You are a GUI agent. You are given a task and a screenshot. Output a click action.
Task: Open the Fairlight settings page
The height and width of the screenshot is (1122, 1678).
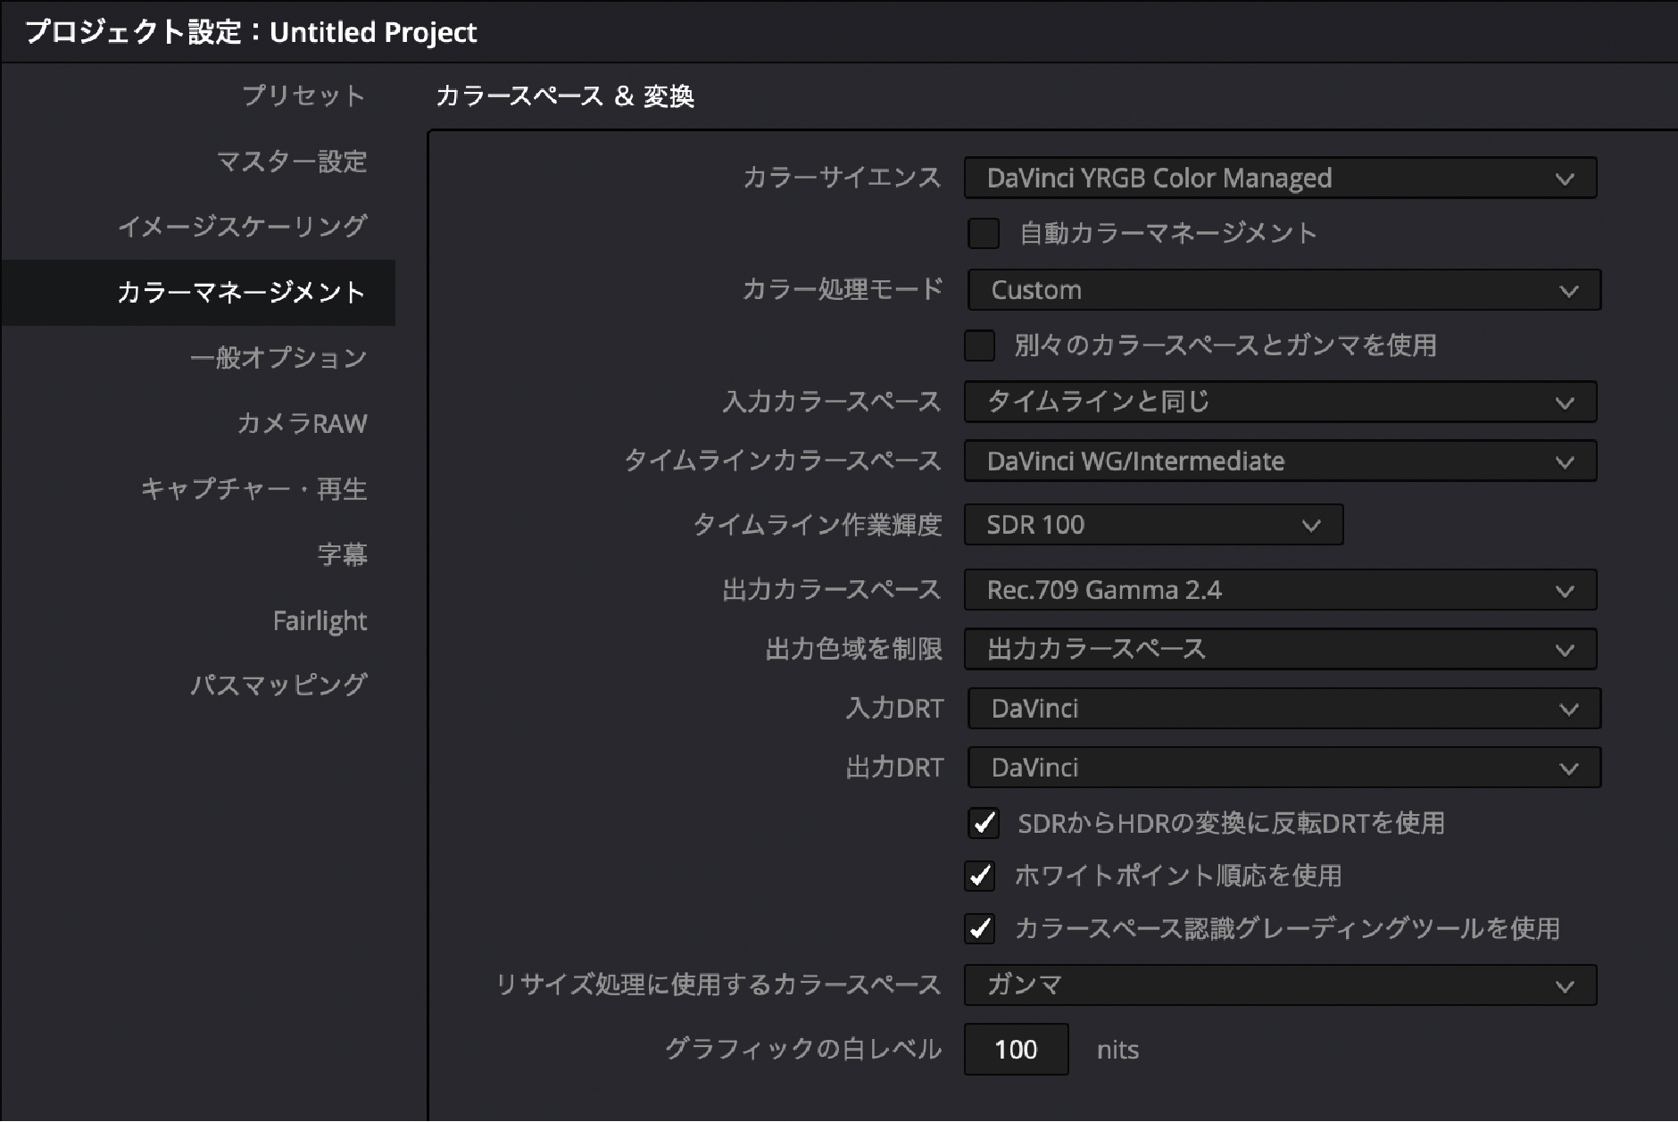320,620
